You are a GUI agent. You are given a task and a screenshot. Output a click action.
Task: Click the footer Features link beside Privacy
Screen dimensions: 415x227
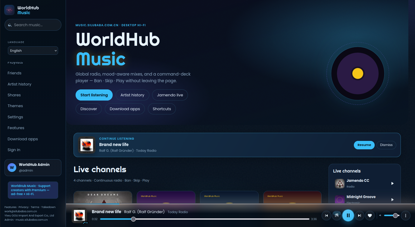11,207
